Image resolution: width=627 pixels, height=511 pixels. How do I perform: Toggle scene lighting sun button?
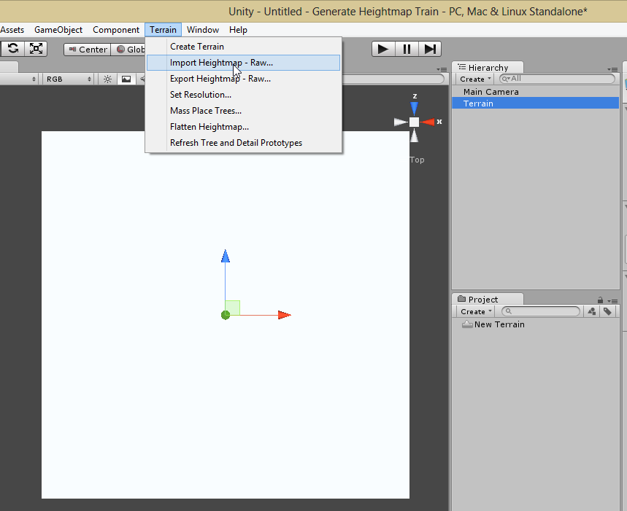(x=107, y=79)
